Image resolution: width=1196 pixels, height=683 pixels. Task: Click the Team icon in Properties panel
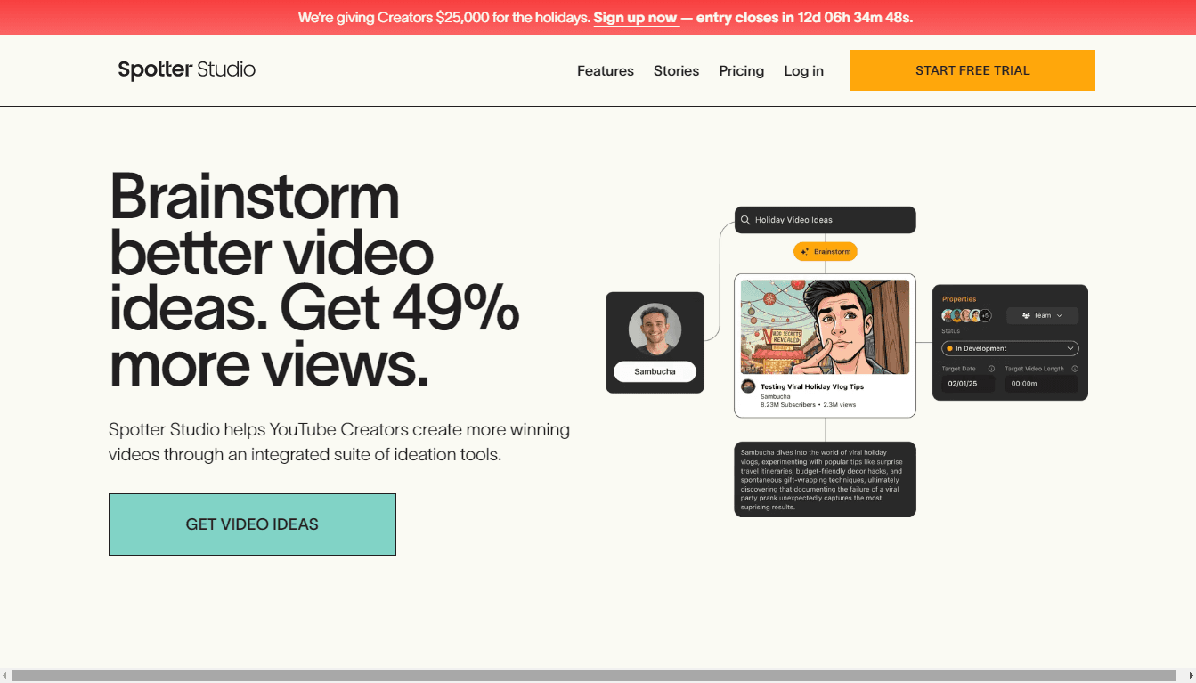(x=1026, y=315)
